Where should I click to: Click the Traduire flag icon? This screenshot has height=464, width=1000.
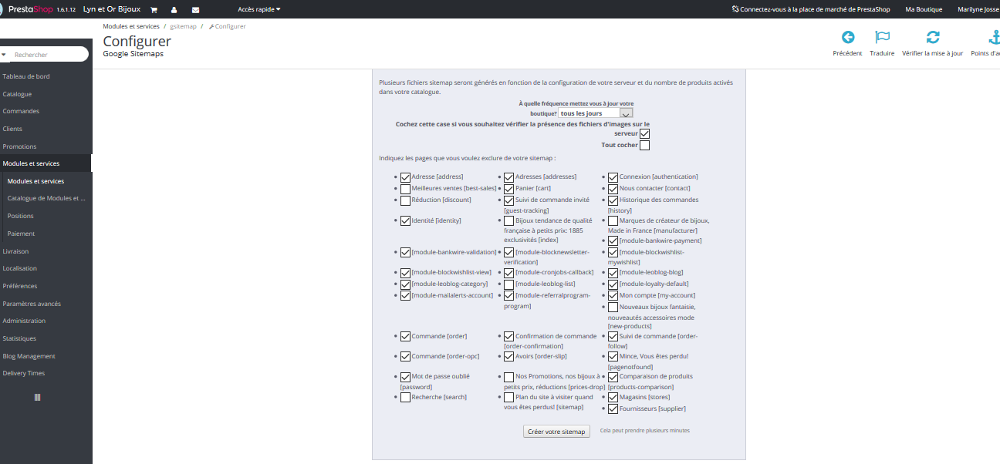coord(882,38)
